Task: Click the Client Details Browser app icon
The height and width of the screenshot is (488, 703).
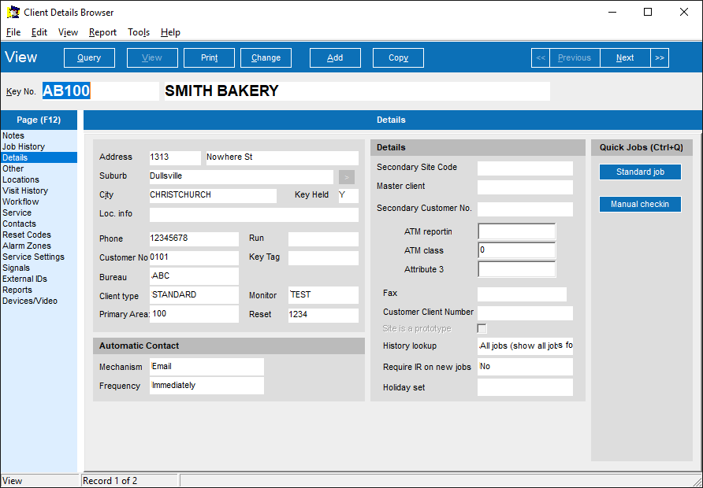Action: tap(13, 12)
